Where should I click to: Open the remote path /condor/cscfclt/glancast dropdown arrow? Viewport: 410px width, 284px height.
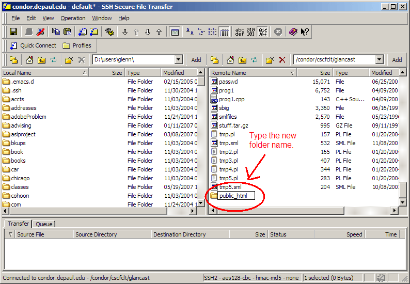point(380,59)
